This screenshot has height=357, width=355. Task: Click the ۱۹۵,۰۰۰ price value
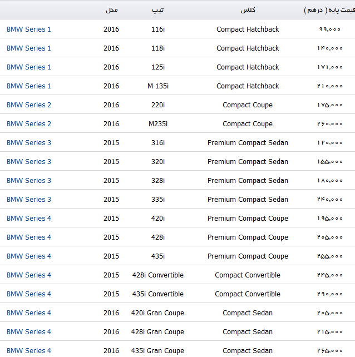point(330,219)
